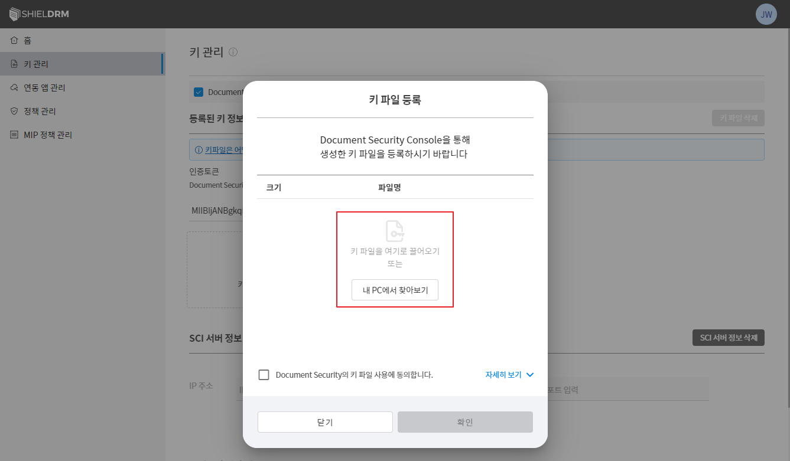Select 키 관리 menu item
This screenshot has height=461, width=790.
82,64
